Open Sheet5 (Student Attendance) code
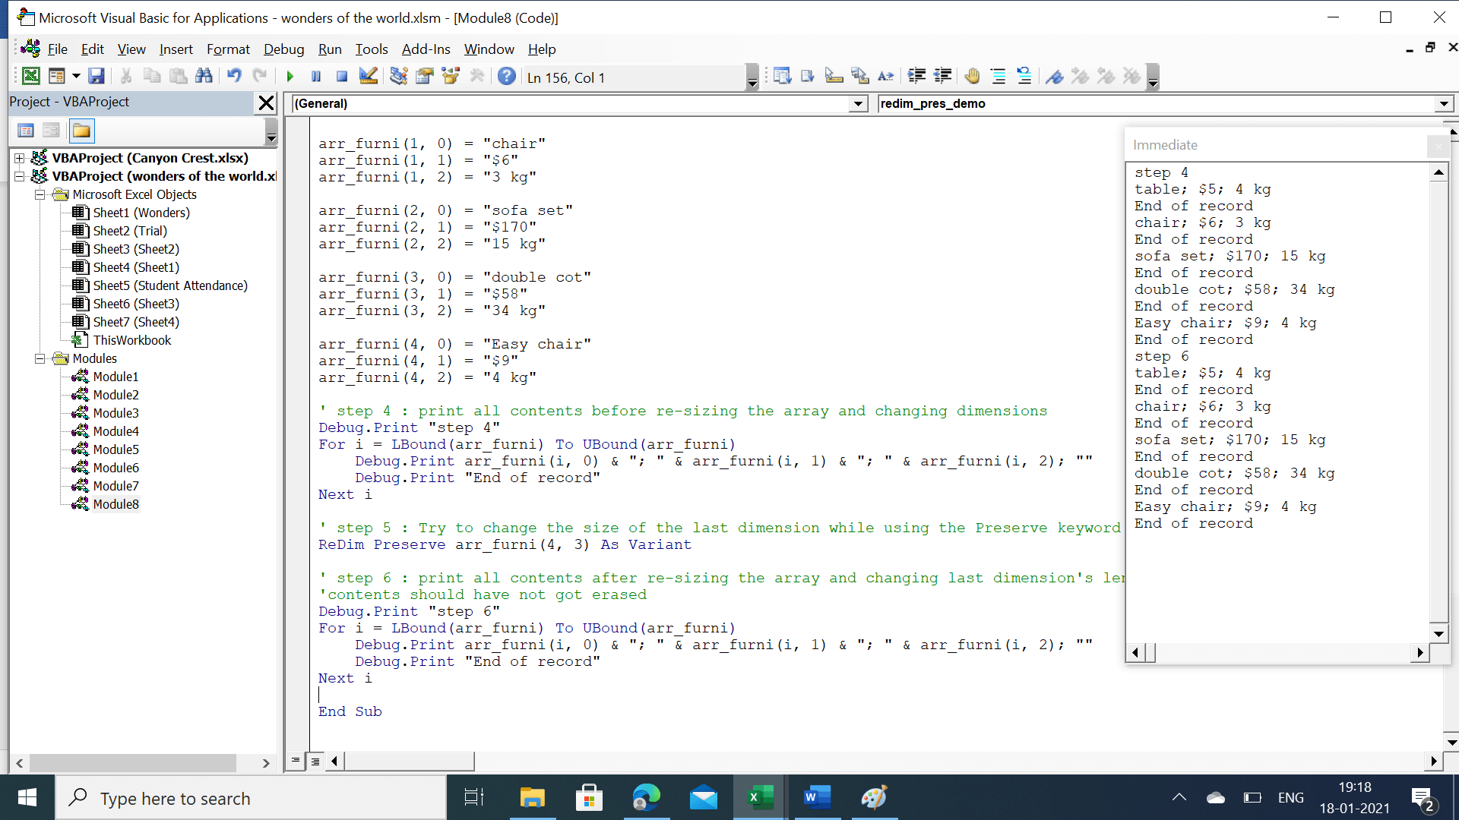1459x820 pixels. pos(171,285)
